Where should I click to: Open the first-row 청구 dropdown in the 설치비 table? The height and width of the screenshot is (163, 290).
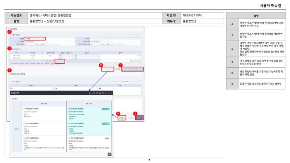(x=66, y=55)
